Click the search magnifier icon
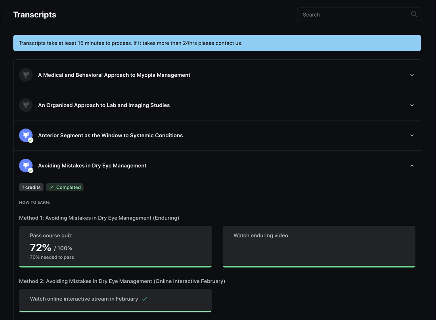This screenshot has width=436, height=320. 414,14
